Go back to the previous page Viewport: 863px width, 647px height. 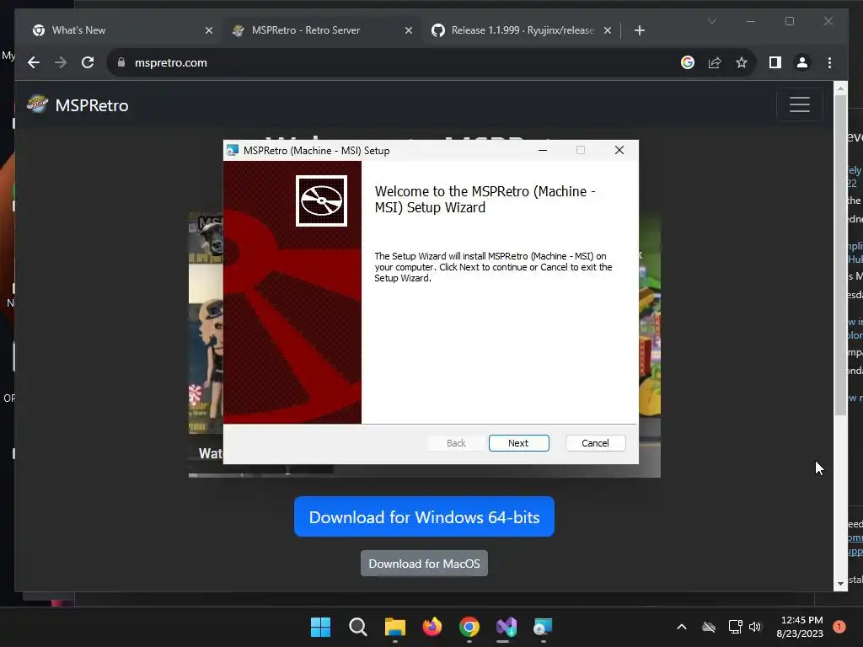click(34, 62)
